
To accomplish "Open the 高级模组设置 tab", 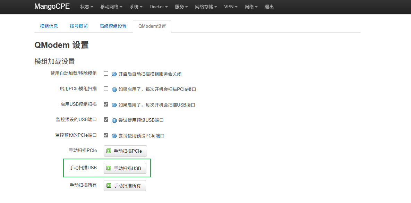I will point(113,26).
